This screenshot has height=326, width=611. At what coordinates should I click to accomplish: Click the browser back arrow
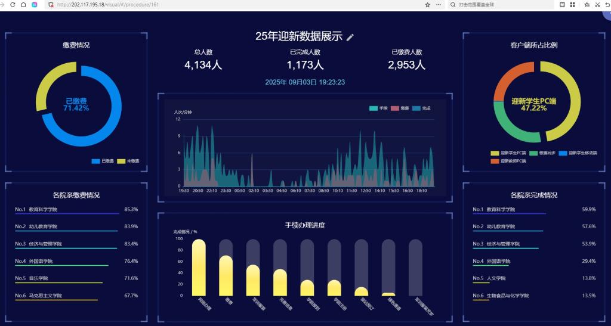[x=4, y=4]
